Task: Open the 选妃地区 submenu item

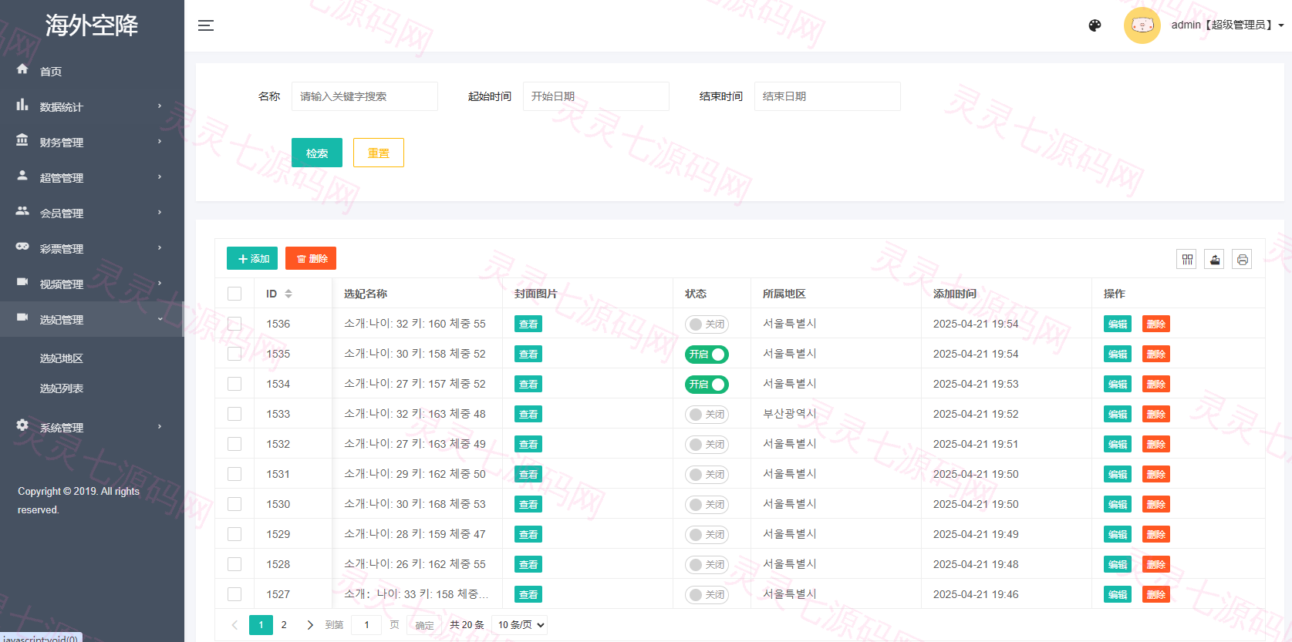Action: [62, 358]
